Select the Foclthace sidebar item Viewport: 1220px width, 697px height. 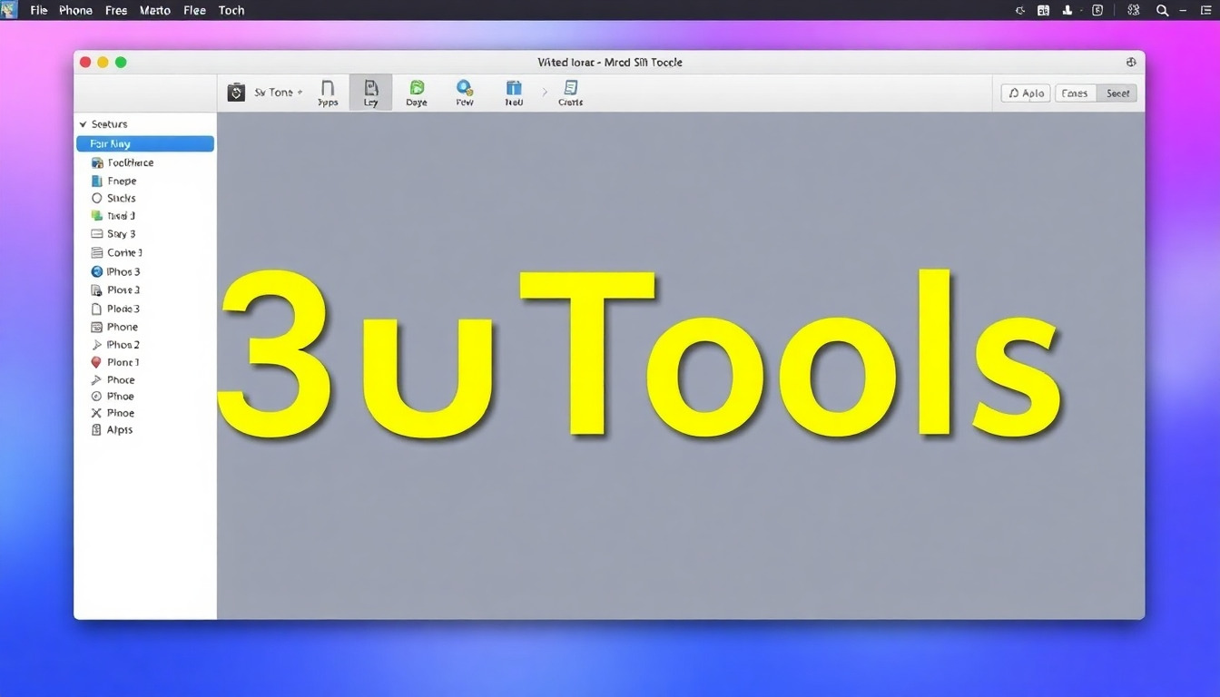(130, 163)
